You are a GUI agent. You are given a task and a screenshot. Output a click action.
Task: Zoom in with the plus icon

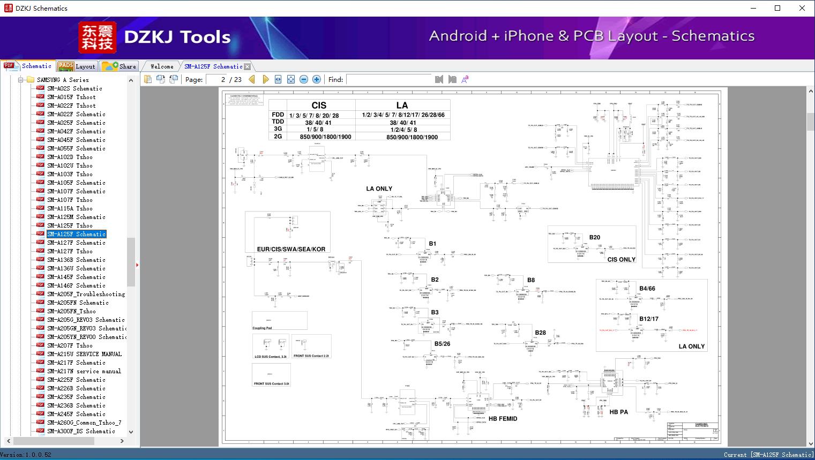pos(317,79)
